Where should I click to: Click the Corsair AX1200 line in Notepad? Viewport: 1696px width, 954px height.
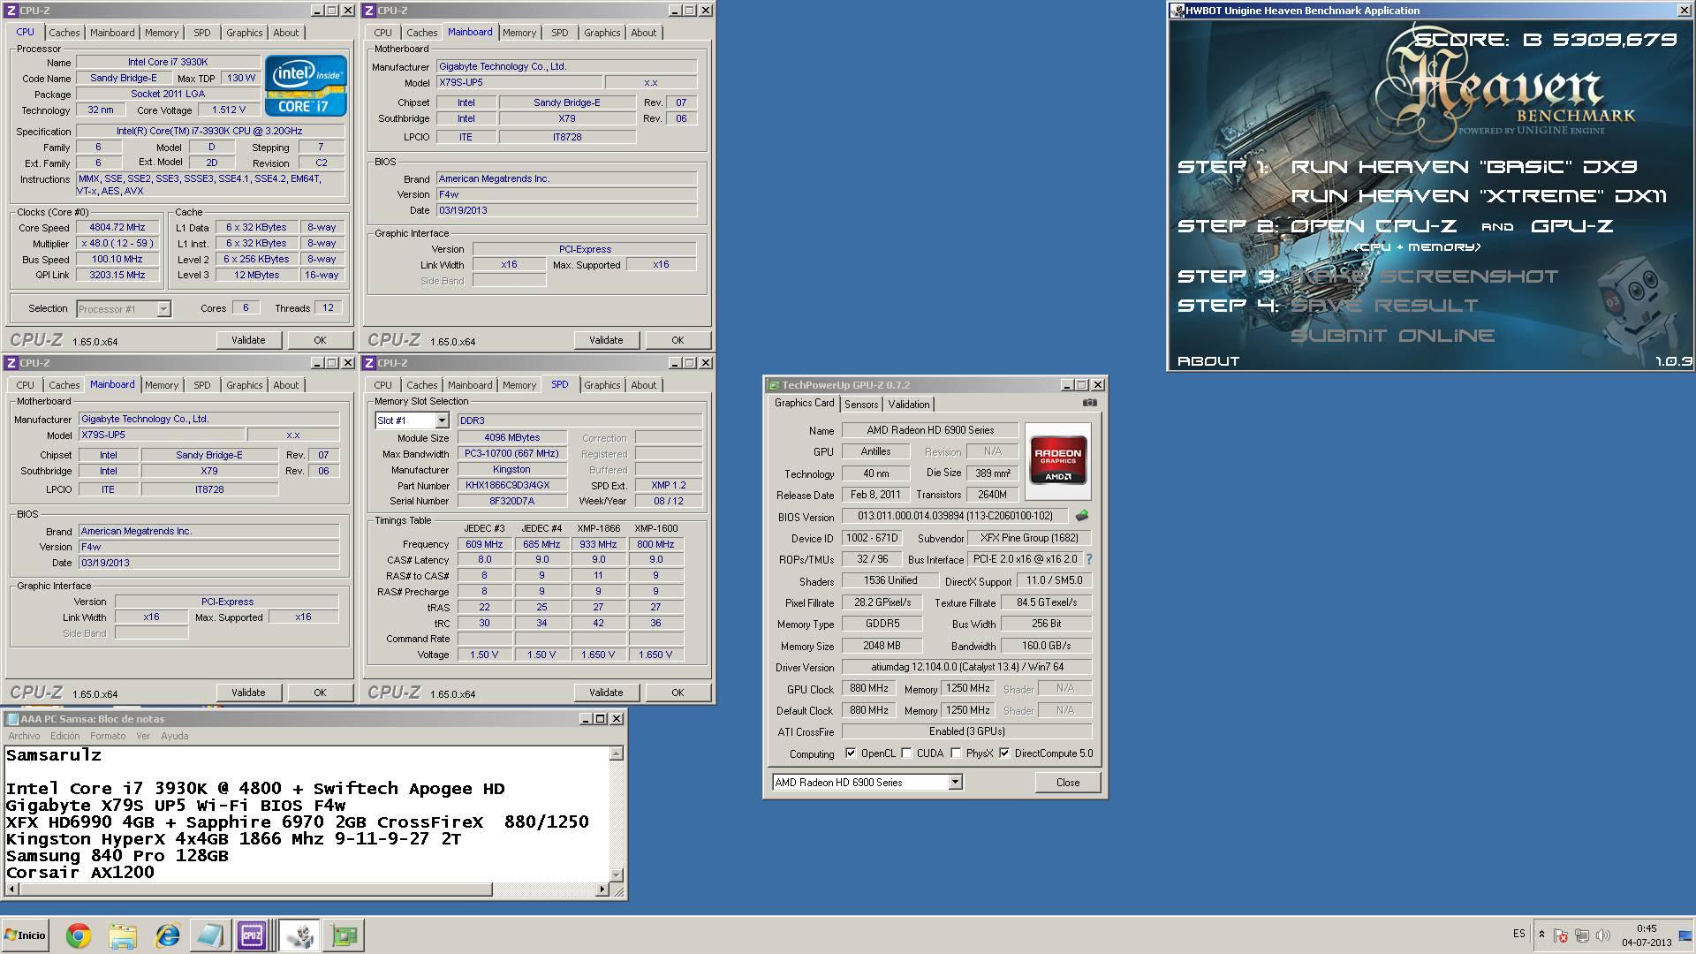tap(79, 873)
